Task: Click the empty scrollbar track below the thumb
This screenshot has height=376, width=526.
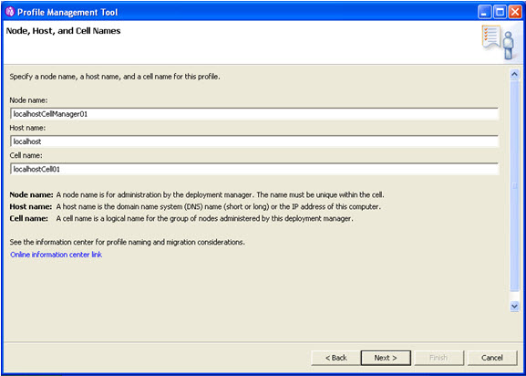Action: [514, 296]
